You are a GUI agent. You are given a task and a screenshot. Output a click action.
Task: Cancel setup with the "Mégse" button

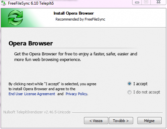tap(149, 121)
